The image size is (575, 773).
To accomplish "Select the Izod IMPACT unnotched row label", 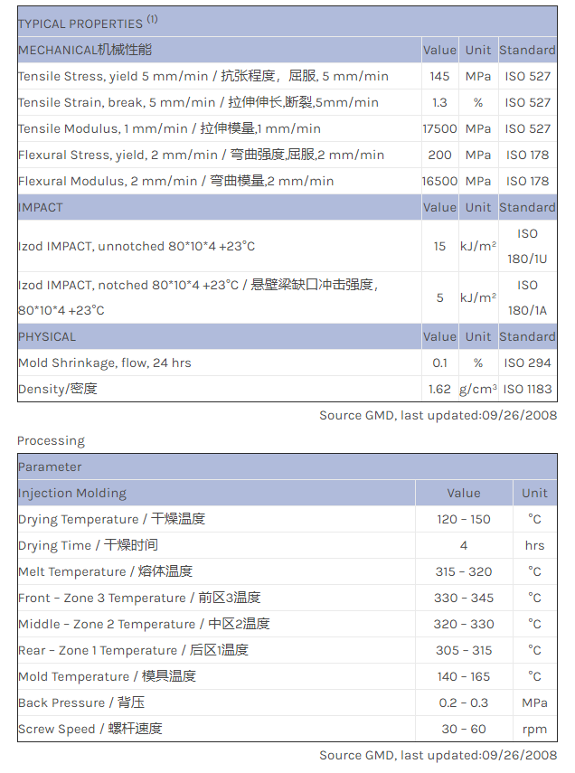I will (137, 246).
